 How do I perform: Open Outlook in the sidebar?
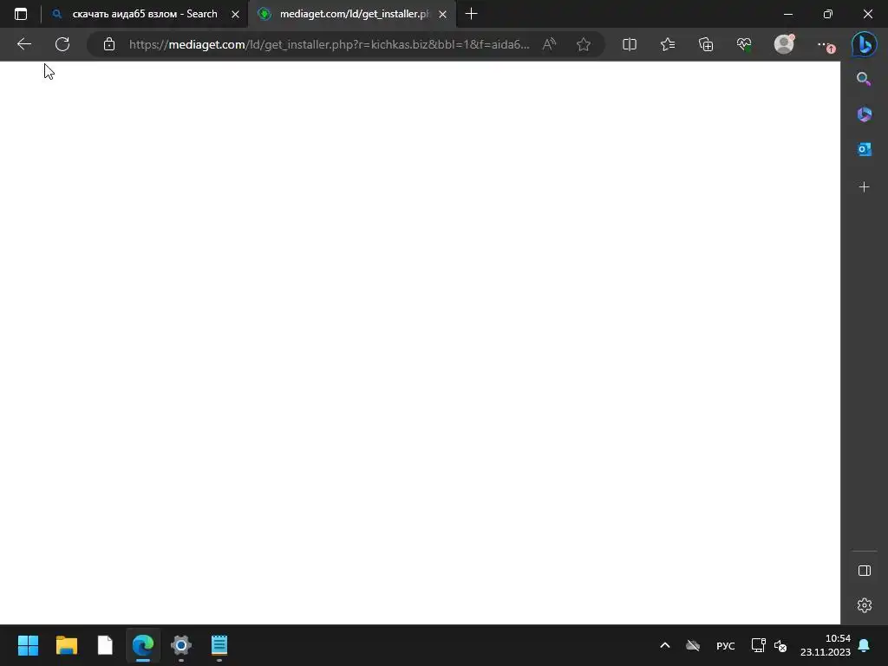(x=865, y=149)
